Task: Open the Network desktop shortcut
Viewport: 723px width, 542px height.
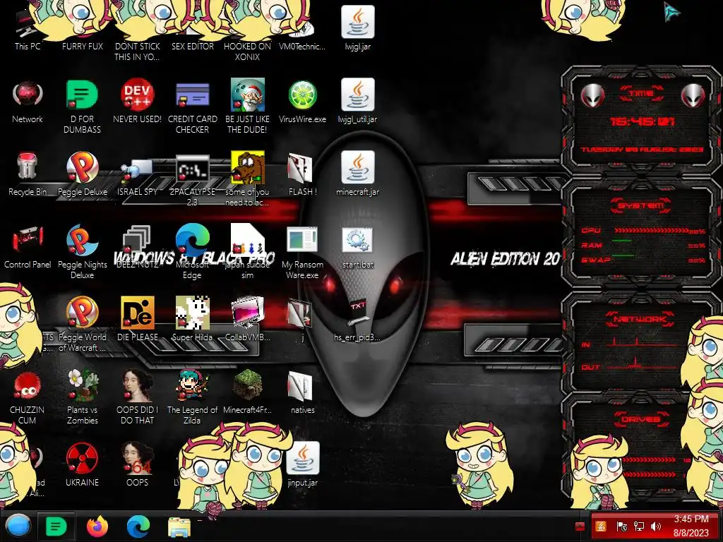Action: click(28, 95)
